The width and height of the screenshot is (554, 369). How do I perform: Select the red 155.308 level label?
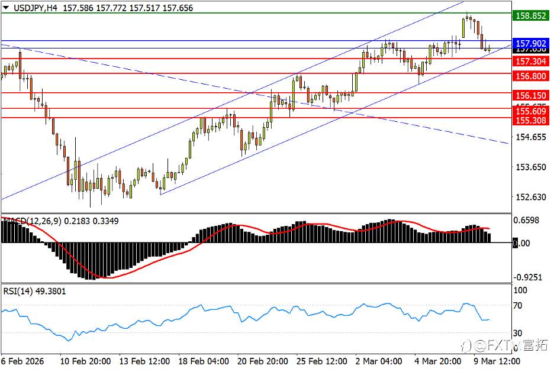click(x=531, y=121)
